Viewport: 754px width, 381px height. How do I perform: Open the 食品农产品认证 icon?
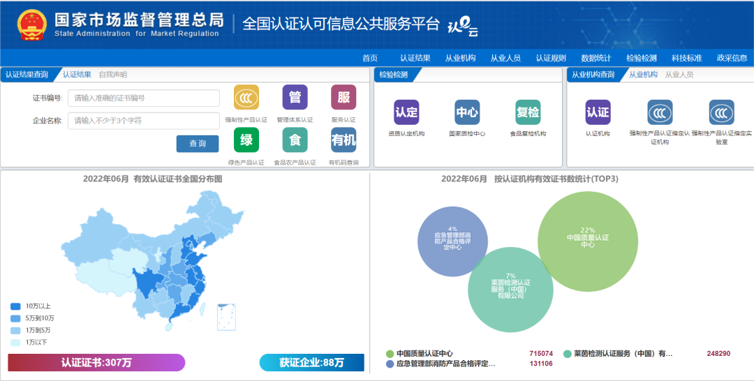pos(295,140)
